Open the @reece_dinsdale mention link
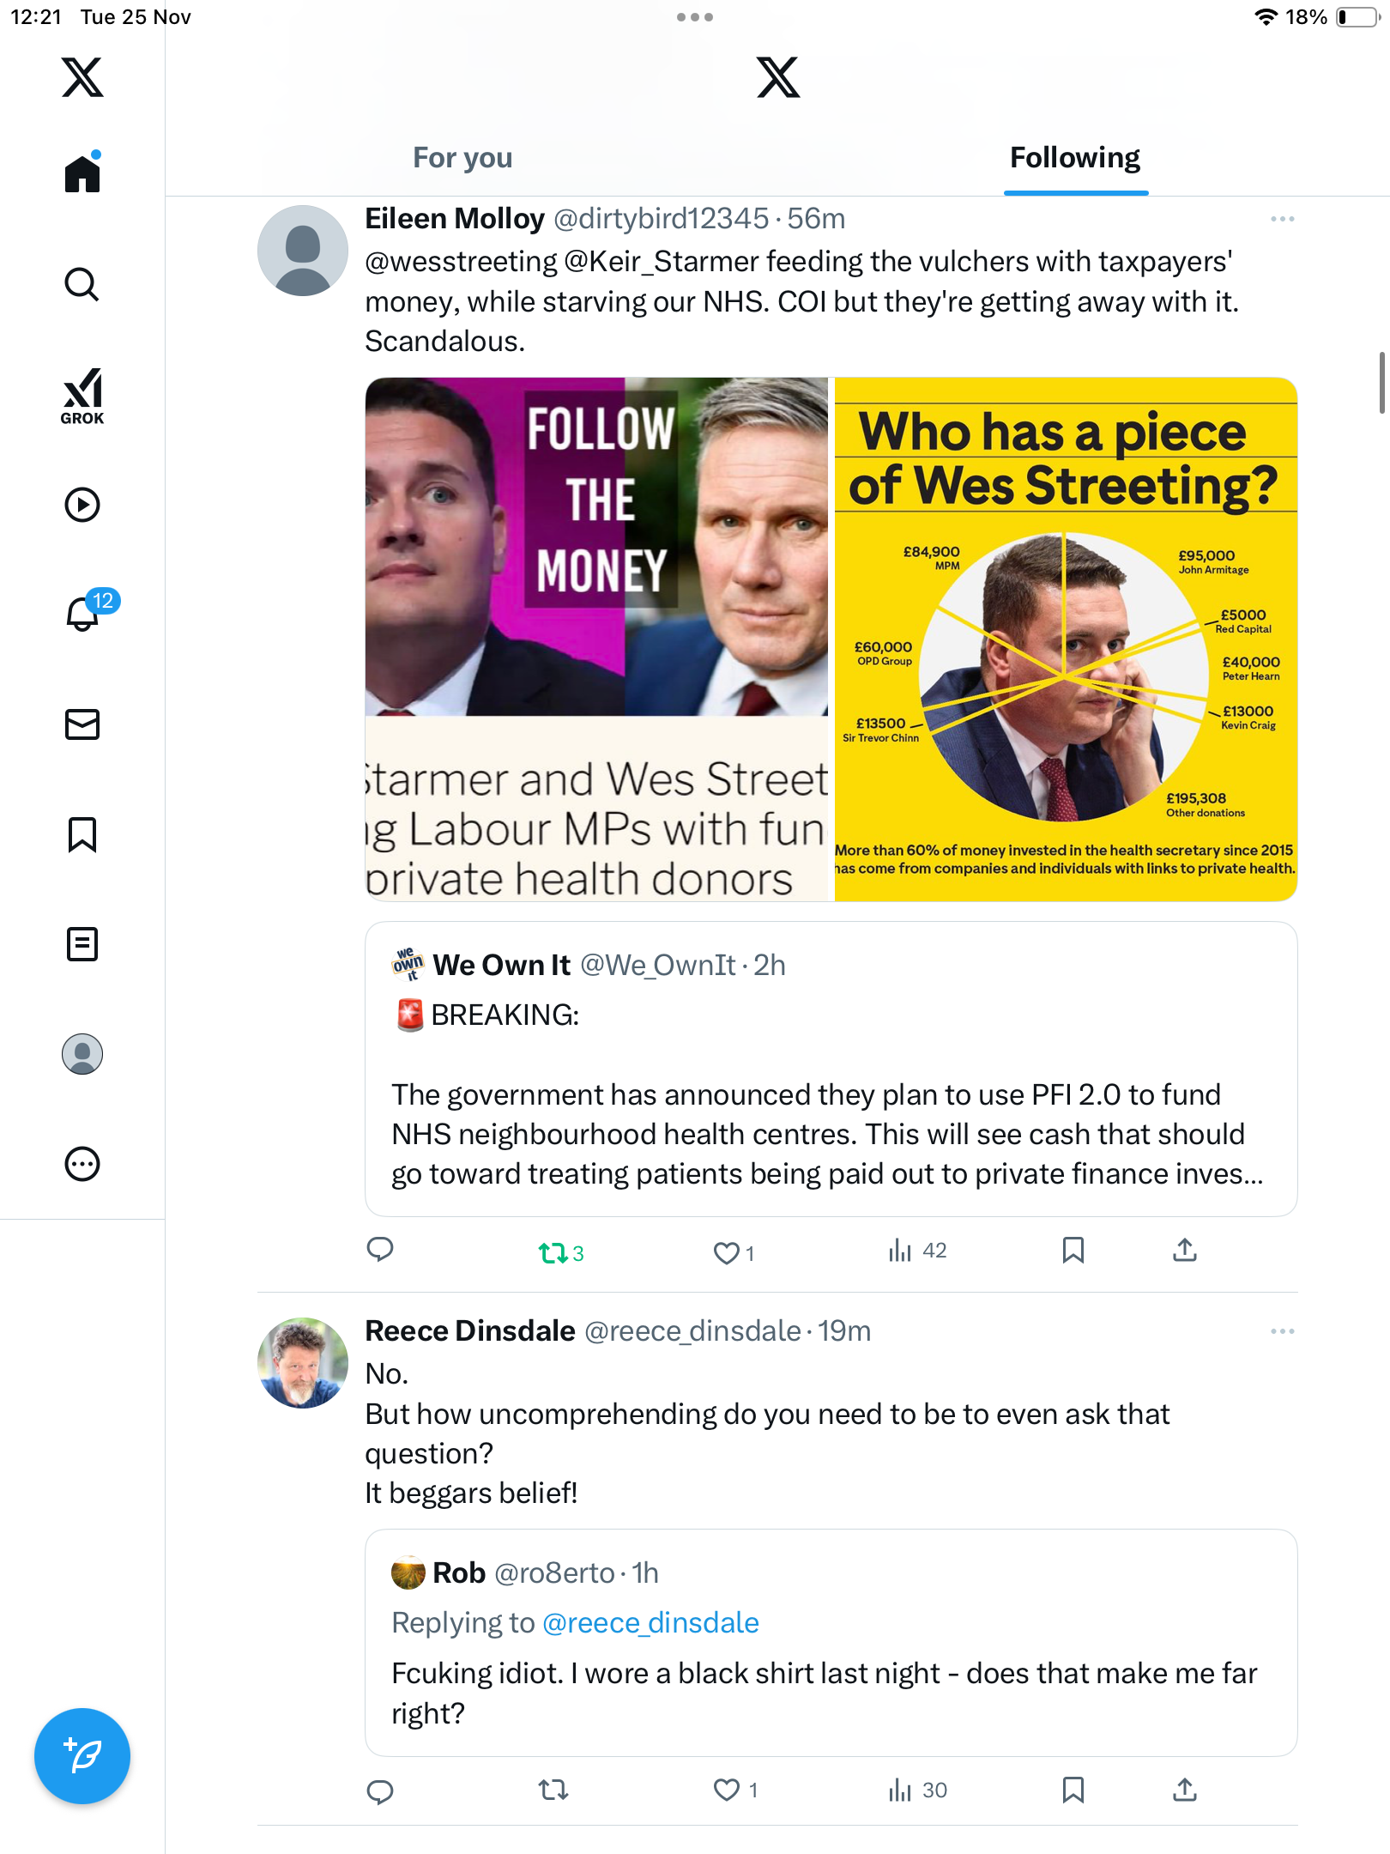Screen dimensions: 1390x1854 pyautogui.click(x=650, y=1623)
